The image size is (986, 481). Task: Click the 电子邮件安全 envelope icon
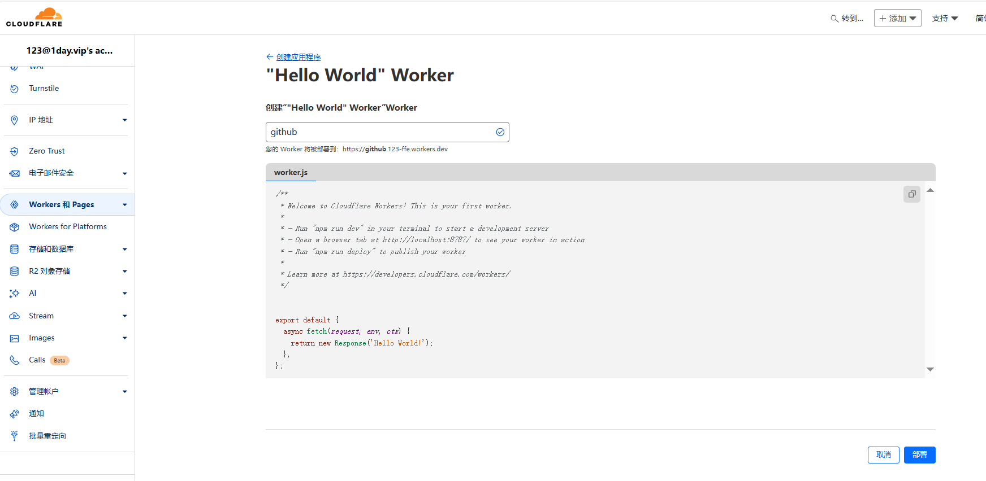coord(15,173)
